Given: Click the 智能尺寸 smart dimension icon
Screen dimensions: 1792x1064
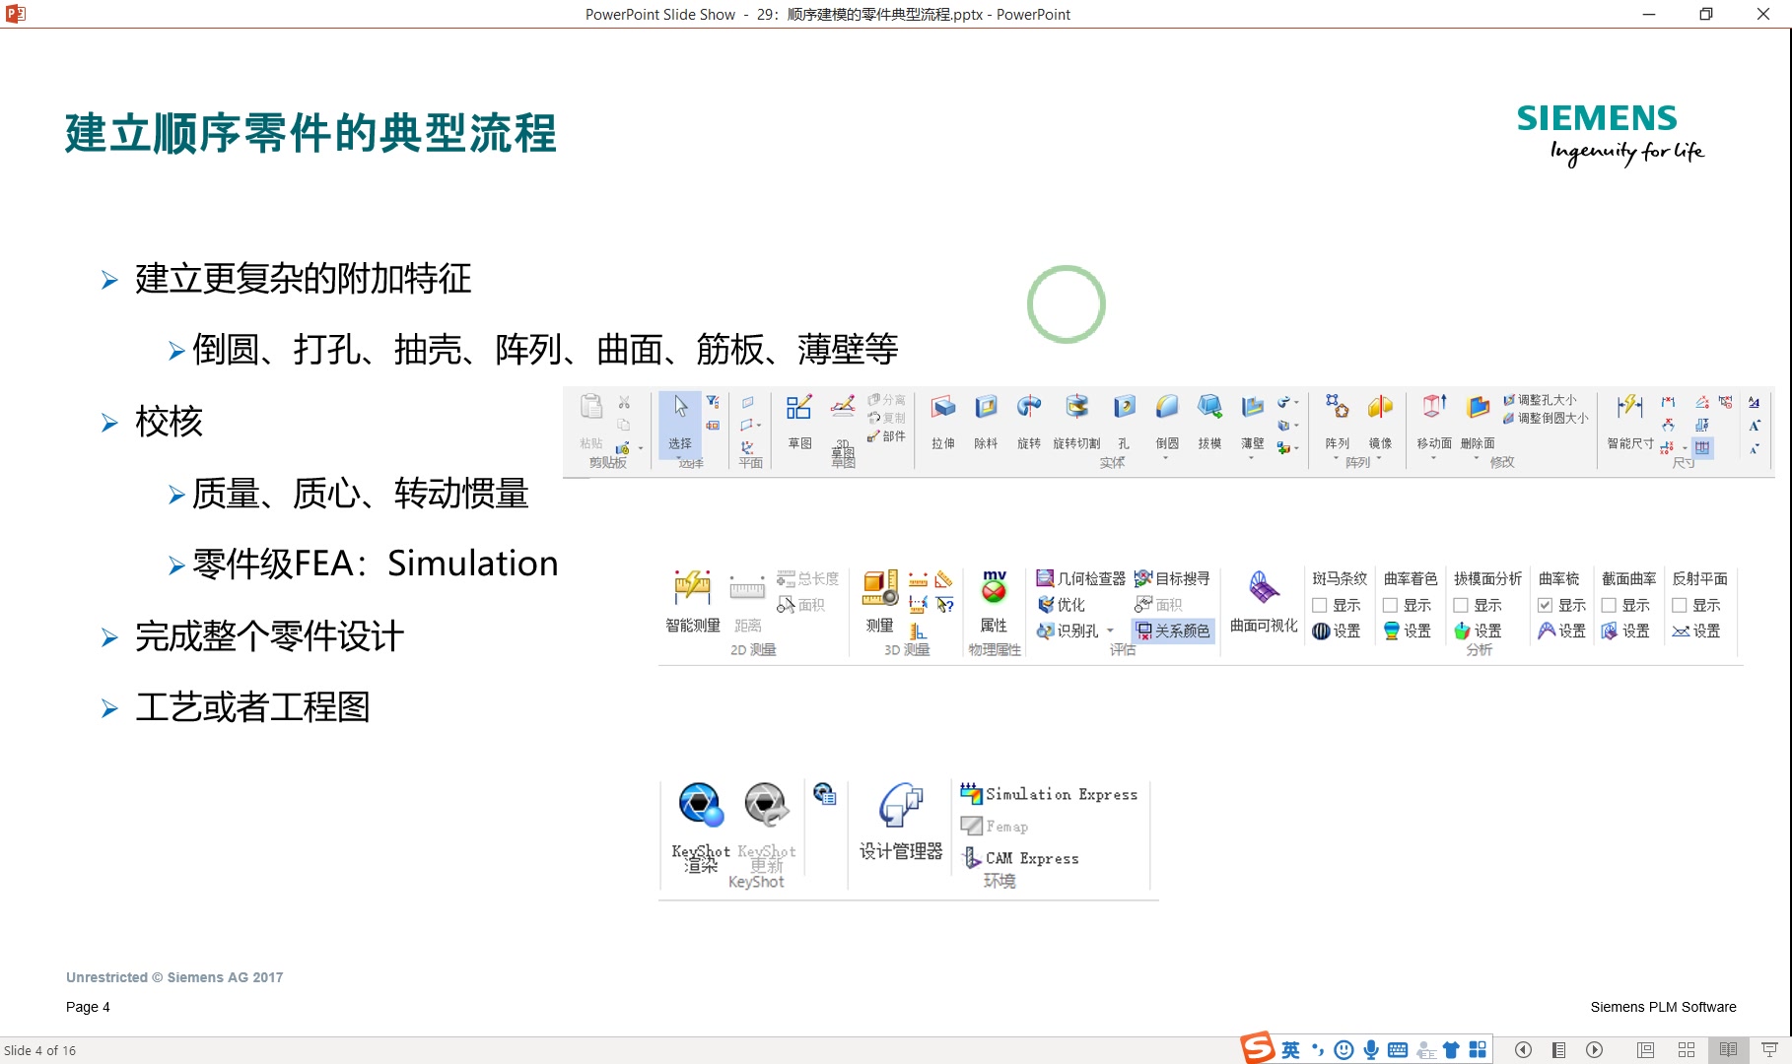Looking at the screenshot, I should tap(1630, 407).
